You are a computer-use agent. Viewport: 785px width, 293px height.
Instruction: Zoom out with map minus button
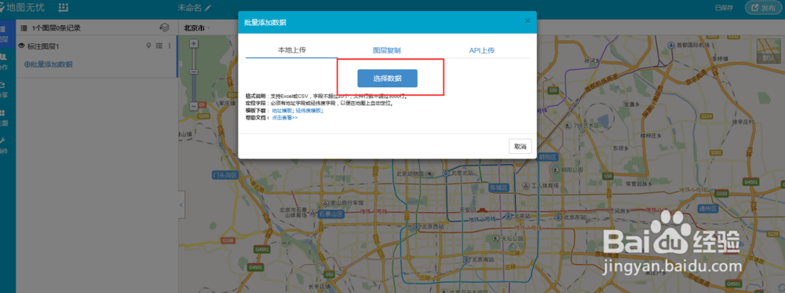tap(194, 106)
